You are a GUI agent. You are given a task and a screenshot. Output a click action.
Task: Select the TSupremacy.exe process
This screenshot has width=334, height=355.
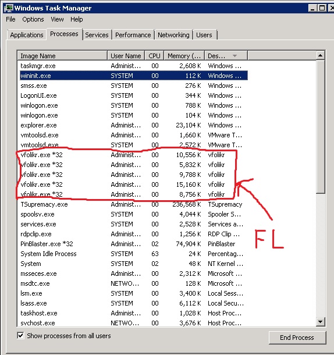coord(133,204)
